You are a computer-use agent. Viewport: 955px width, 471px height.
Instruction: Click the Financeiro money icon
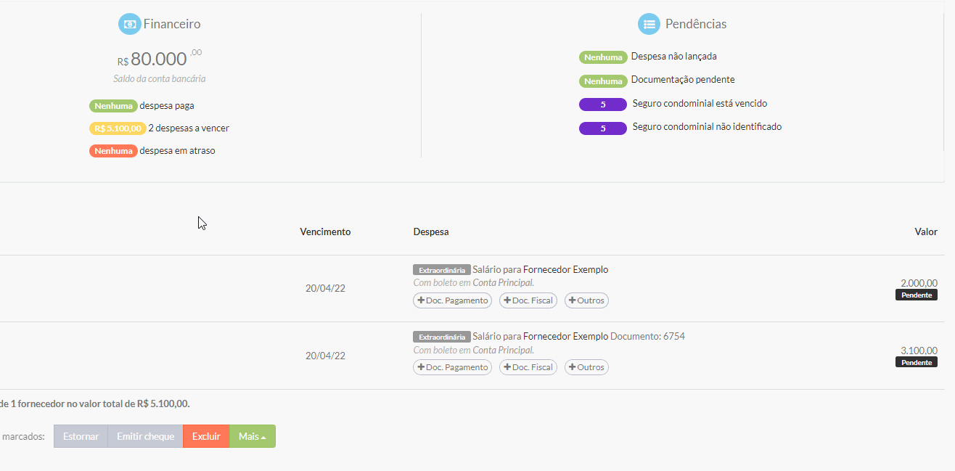pos(129,24)
